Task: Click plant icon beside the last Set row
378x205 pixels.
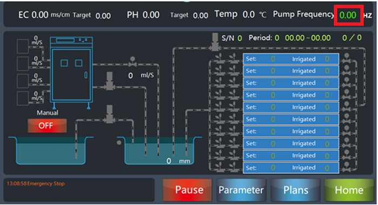Action: [x=226, y=167]
